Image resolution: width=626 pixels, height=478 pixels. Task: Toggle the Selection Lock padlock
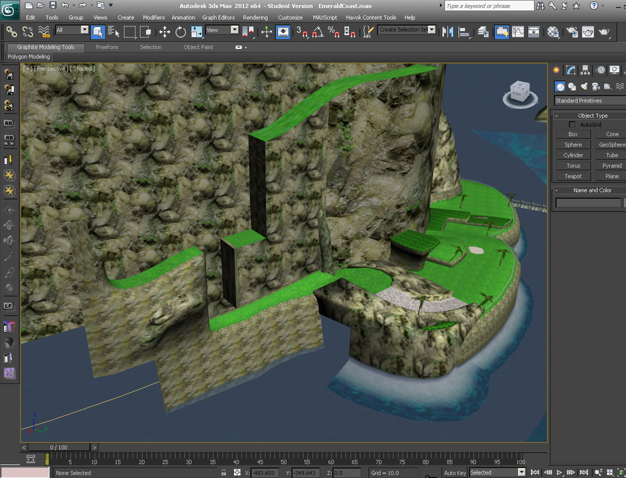[223, 473]
